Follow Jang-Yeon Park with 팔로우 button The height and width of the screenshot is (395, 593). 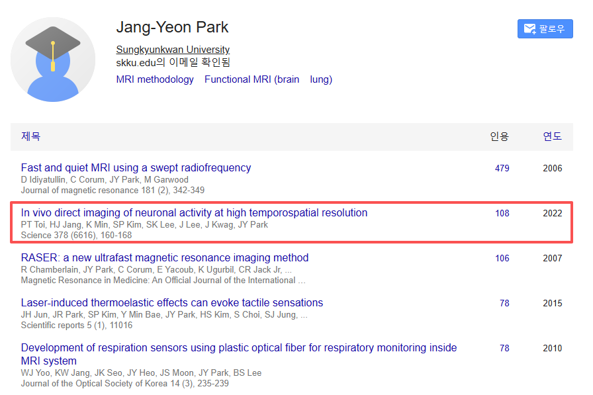(x=545, y=29)
